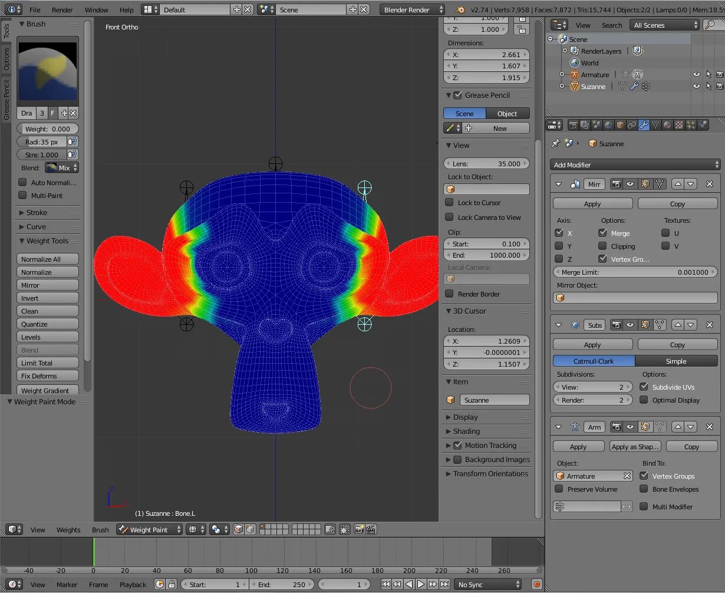
Task: Toggle Subsurf modifier edit mode display icon
Action: click(x=645, y=325)
